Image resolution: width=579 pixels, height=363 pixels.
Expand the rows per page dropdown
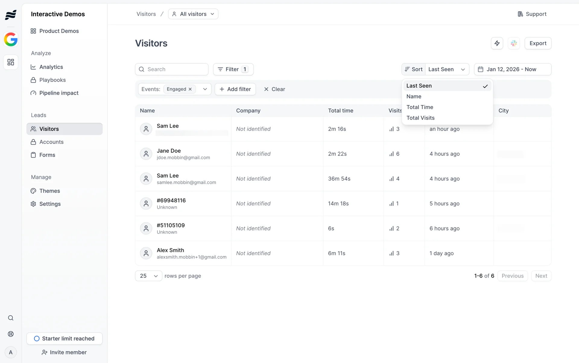pos(148,276)
